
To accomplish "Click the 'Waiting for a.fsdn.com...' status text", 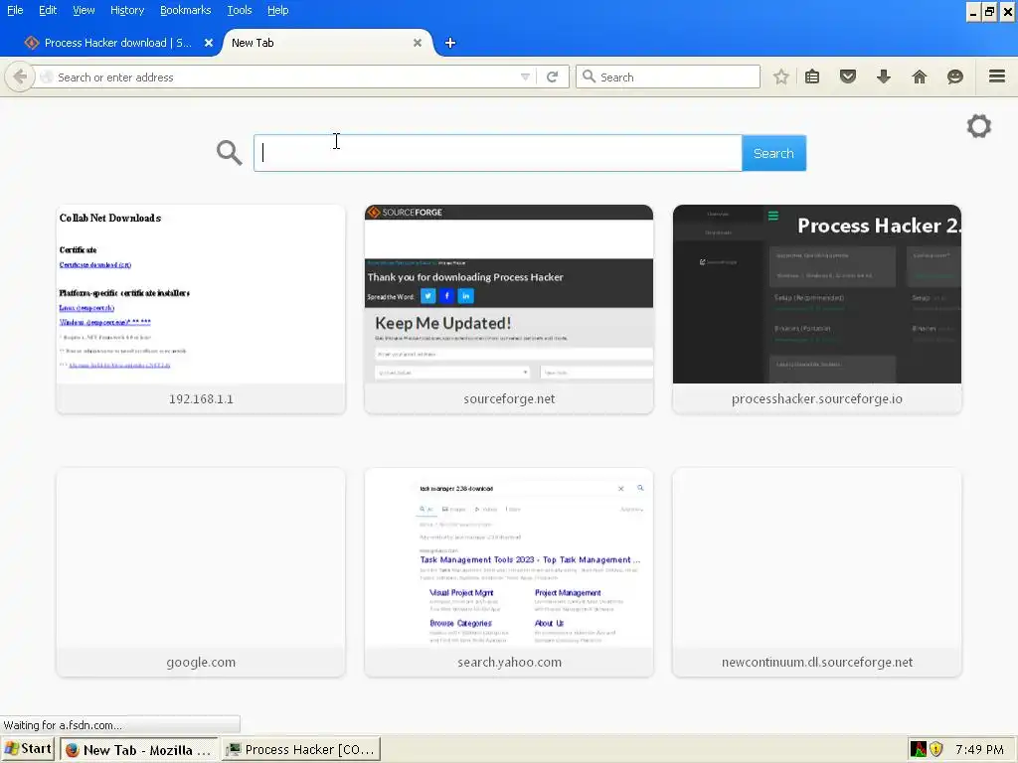I will tap(63, 724).
